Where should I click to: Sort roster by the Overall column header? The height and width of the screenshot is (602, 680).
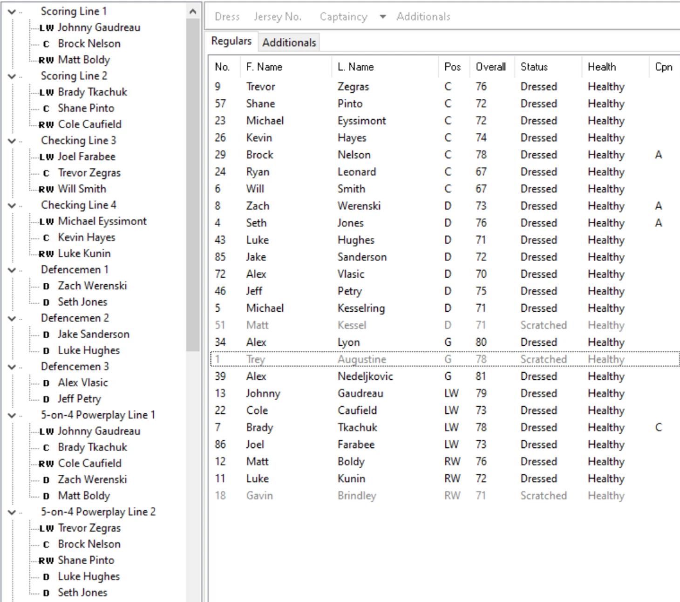point(490,67)
